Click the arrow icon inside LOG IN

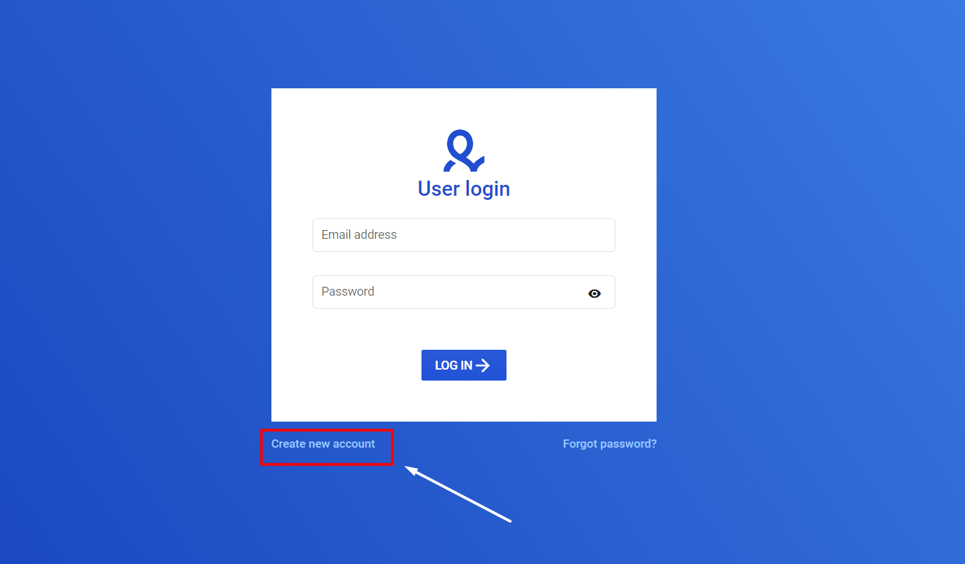tap(483, 366)
